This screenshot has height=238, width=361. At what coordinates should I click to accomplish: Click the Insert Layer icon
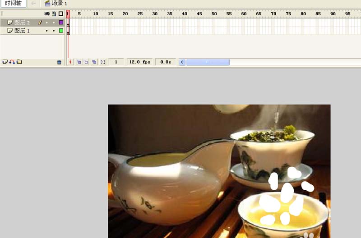5,62
